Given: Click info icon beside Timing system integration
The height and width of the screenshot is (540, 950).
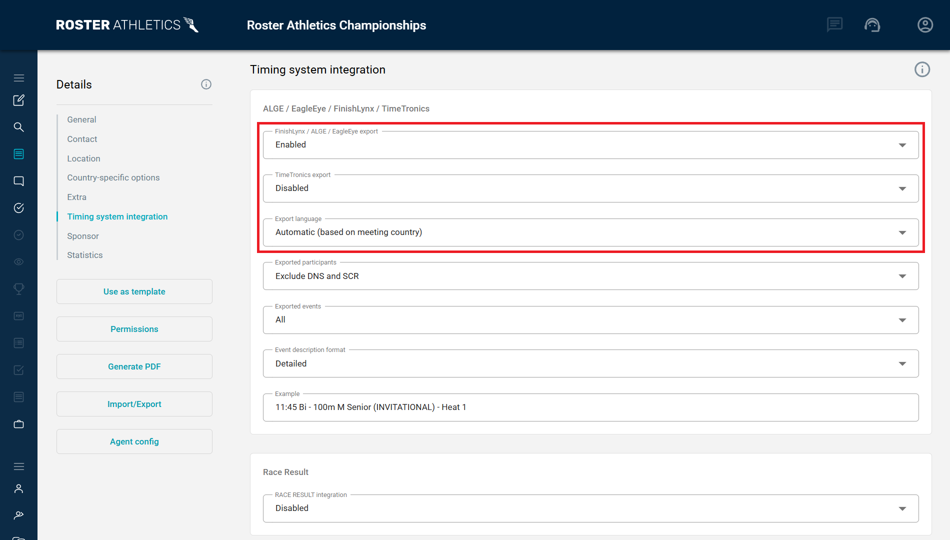Looking at the screenshot, I should (922, 69).
